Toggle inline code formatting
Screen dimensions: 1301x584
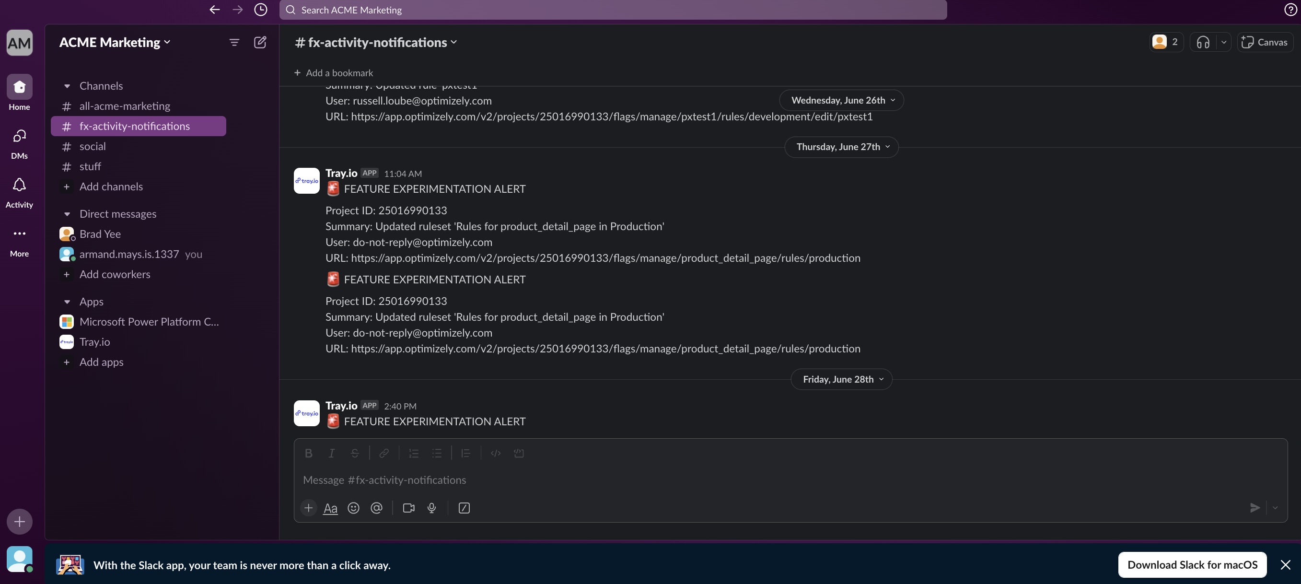point(496,453)
